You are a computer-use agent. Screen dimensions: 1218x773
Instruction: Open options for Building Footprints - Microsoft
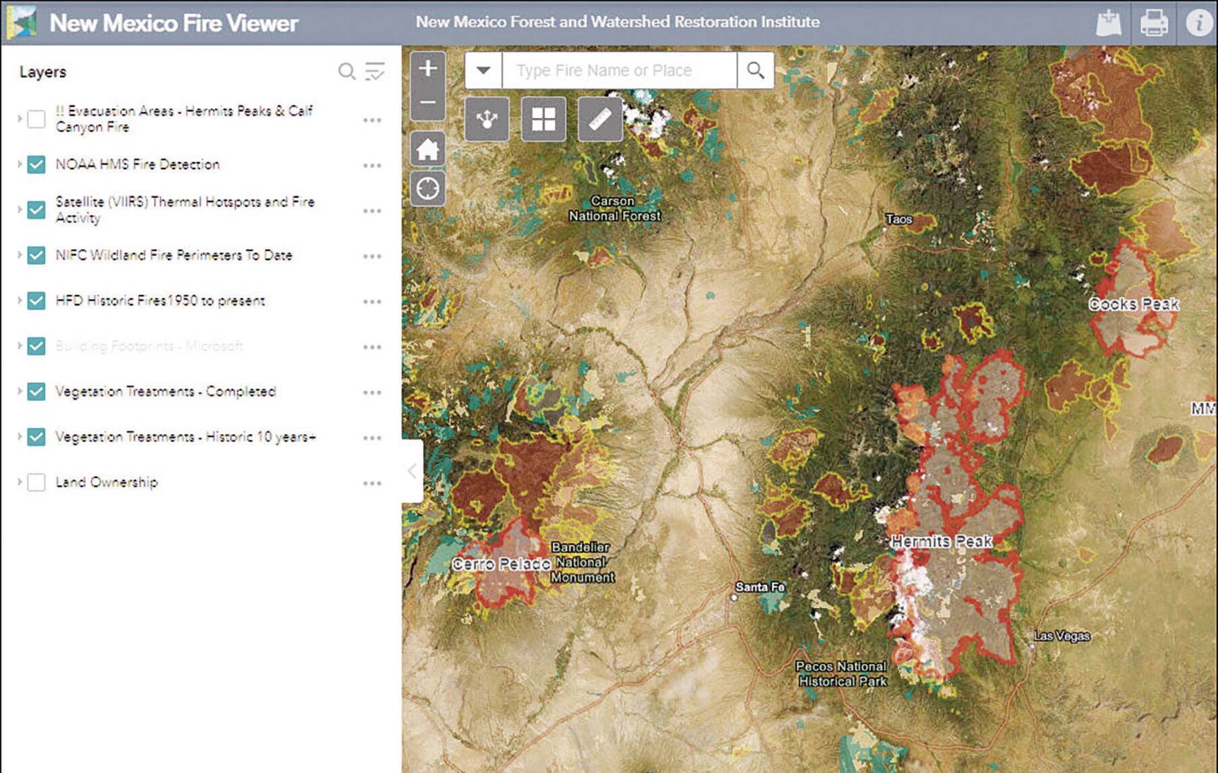pyautogui.click(x=372, y=346)
